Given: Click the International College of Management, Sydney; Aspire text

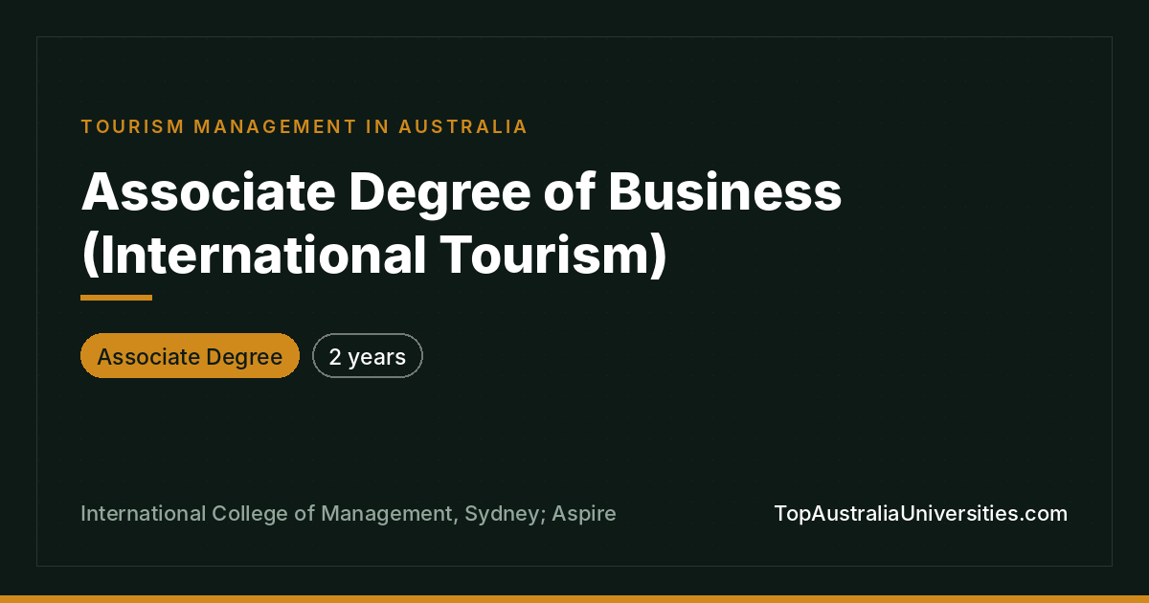Looking at the screenshot, I should (x=349, y=514).
